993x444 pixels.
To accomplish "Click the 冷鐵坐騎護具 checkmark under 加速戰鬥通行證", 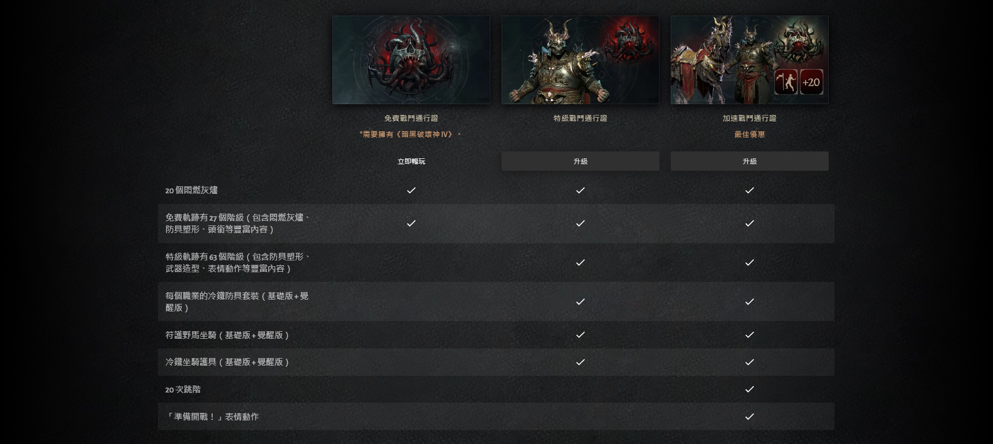I will (x=750, y=362).
